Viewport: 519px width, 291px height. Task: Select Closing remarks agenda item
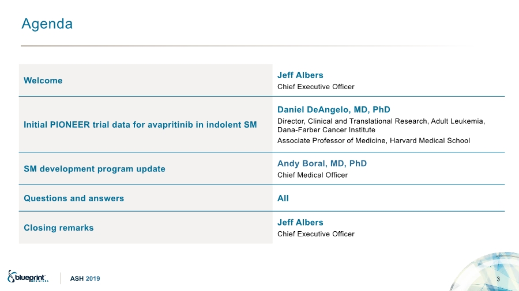coord(58,228)
